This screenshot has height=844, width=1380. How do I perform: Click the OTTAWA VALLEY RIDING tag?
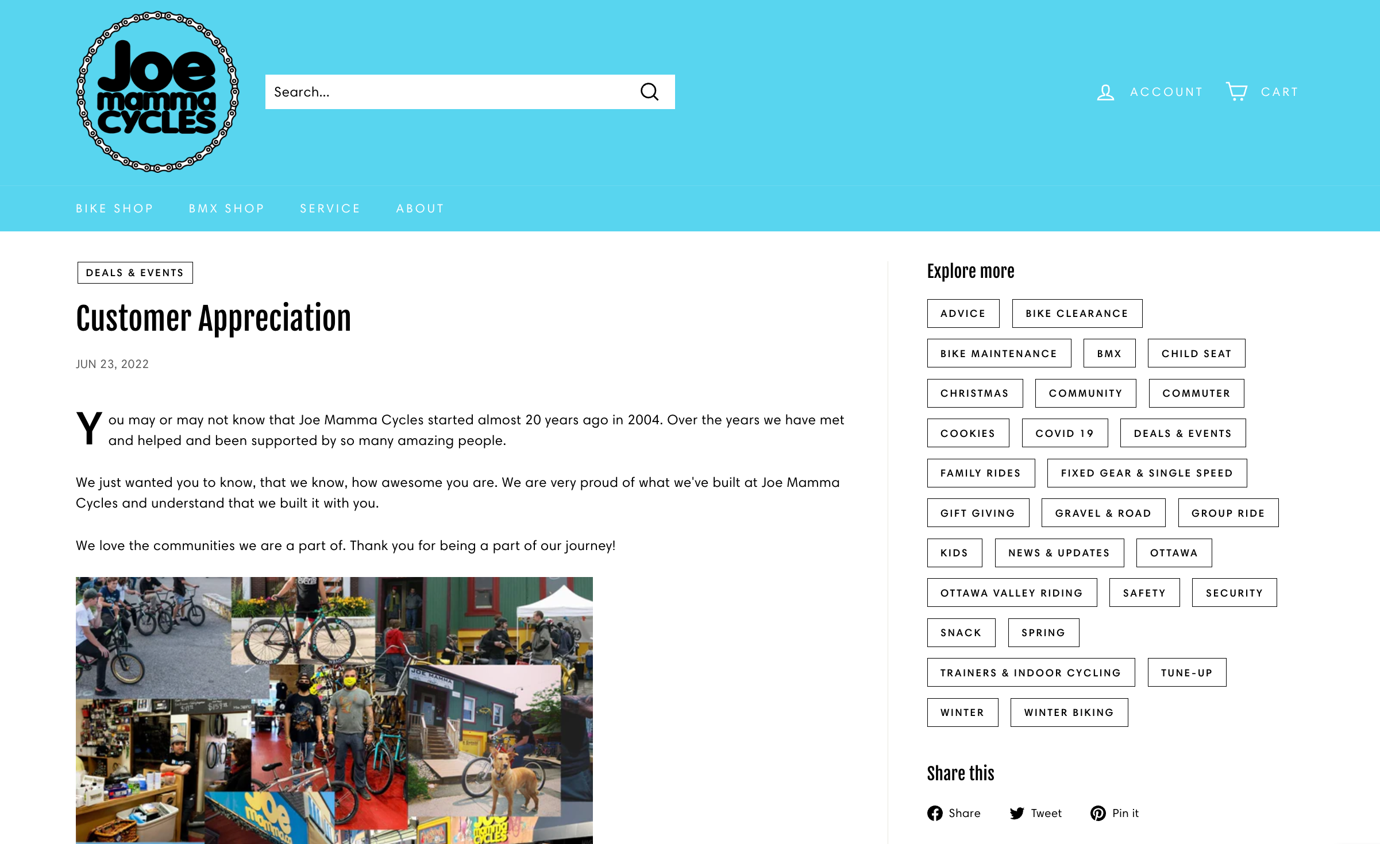(x=1011, y=592)
